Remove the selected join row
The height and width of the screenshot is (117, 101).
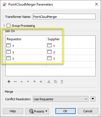[x=15, y=82]
